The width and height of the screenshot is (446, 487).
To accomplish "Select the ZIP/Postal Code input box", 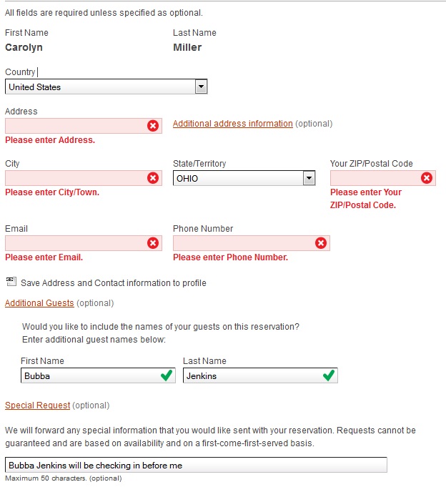I will [x=375, y=178].
